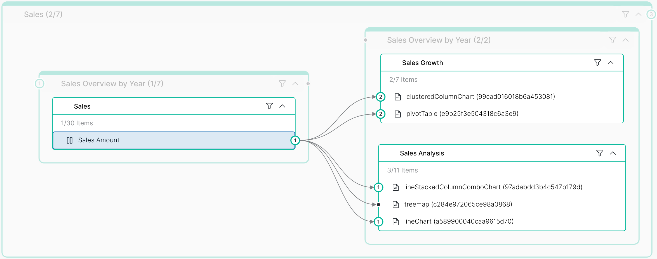The height and width of the screenshot is (259, 657).
Task: Click the chart icon beside clusteredColumnChart
Action: click(x=398, y=97)
